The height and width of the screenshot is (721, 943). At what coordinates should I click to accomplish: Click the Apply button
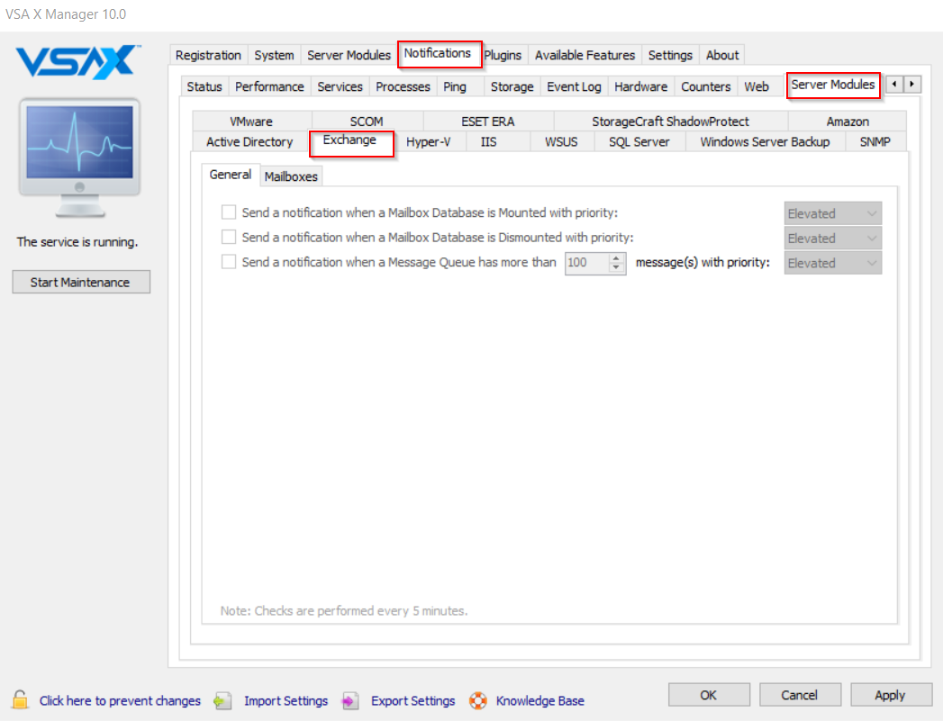click(x=890, y=695)
